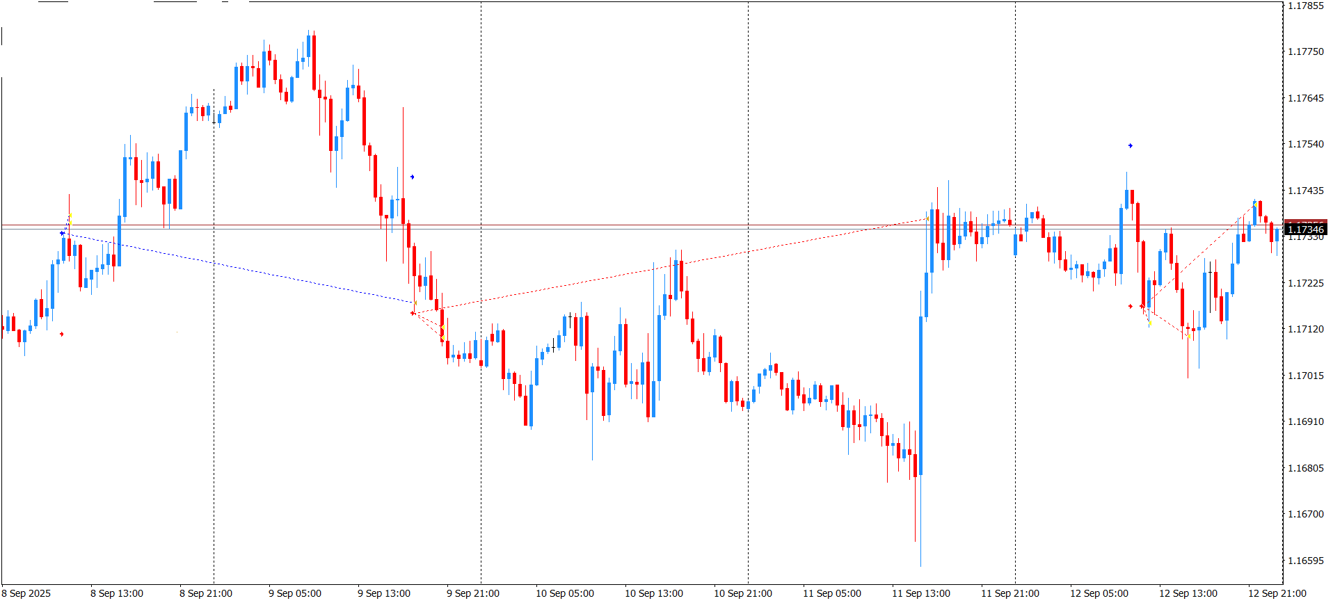Screen dimensions: 1333x603
Task: Click the 12 Sep 13:00 time label
Action: point(1188,593)
